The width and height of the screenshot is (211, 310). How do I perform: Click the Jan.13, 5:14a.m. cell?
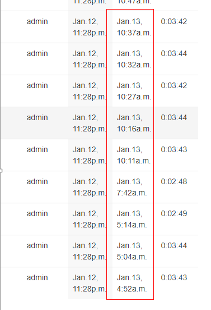[x=132, y=219]
